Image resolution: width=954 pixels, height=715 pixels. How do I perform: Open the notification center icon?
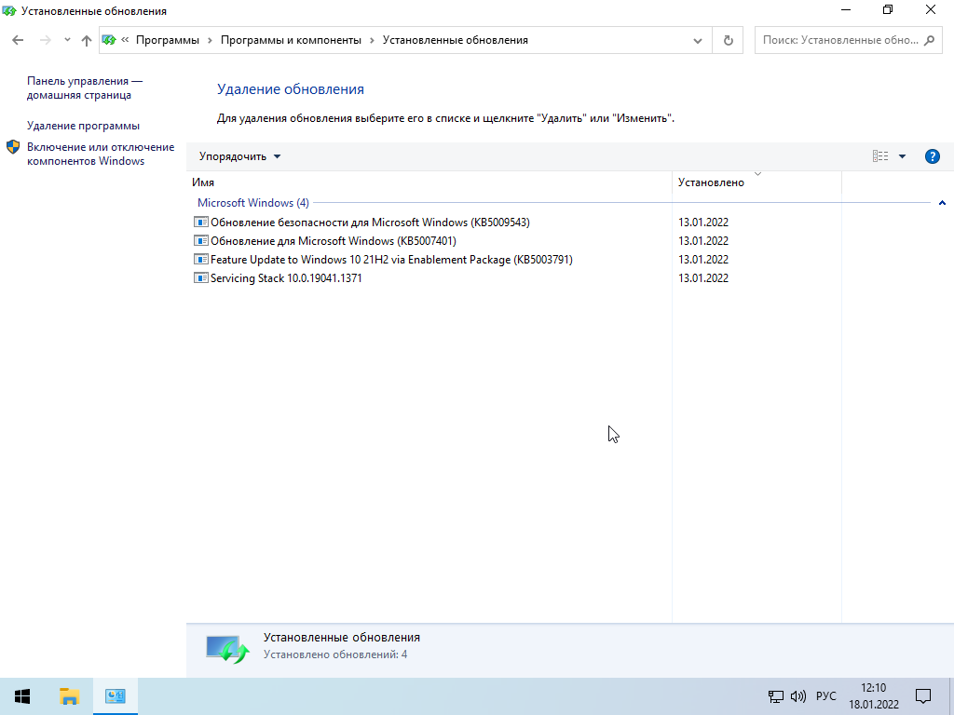(x=923, y=696)
